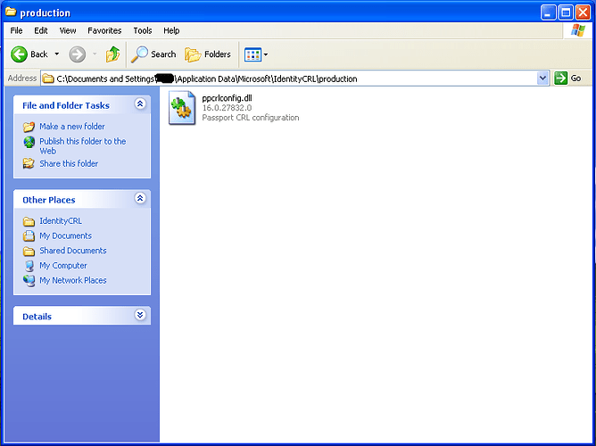Screen dimensions: 596x446
Task: Click the My Network Places icon
Action: (x=29, y=281)
